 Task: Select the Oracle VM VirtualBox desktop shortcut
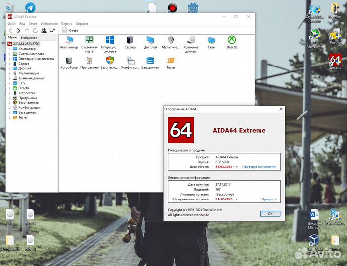point(314,245)
